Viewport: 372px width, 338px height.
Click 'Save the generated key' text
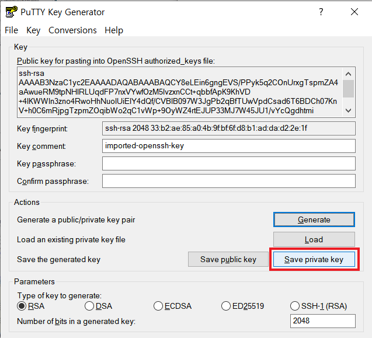click(58, 260)
